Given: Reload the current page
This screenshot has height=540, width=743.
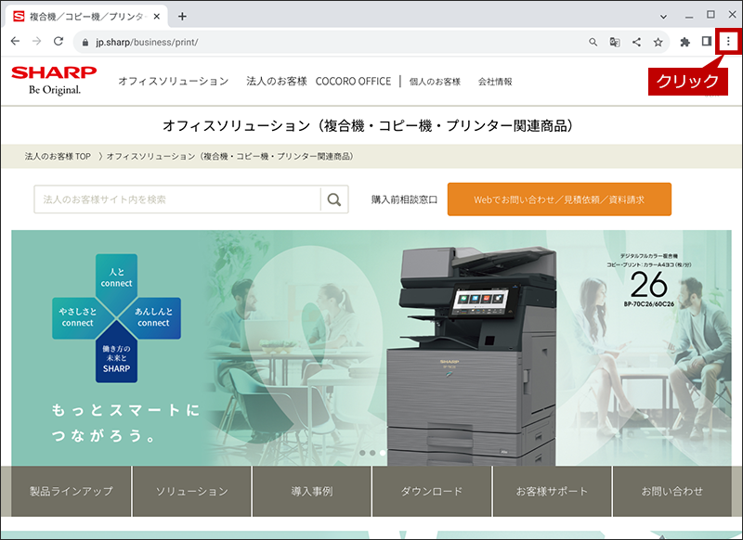Looking at the screenshot, I should point(59,42).
